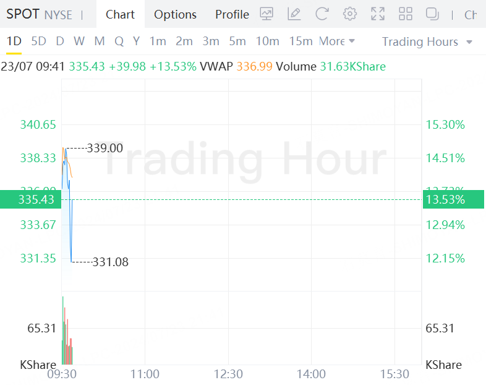Click the 12.94% right axis label

tap(445, 225)
